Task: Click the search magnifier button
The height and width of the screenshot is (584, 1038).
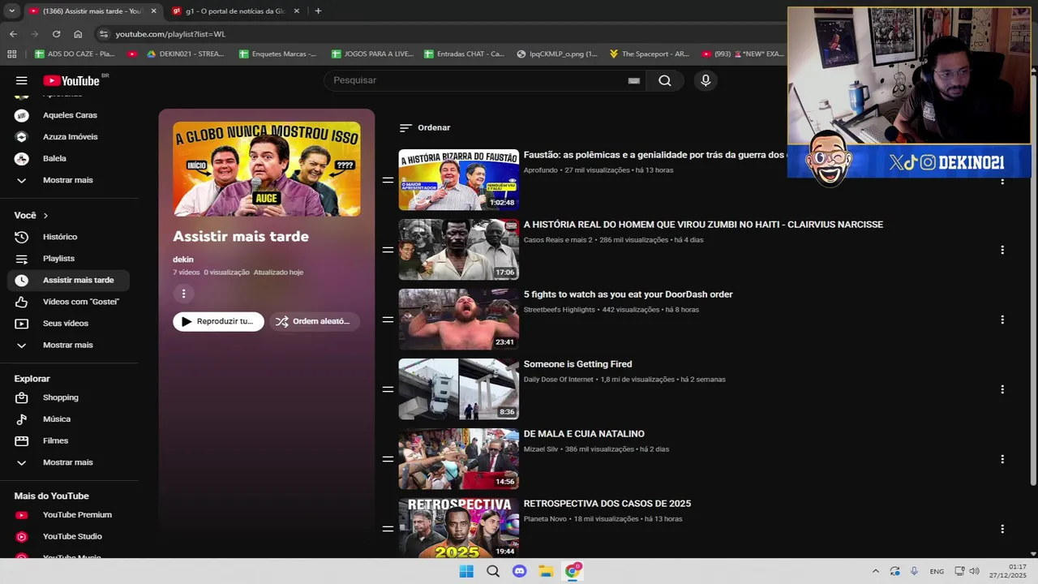Action: (x=665, y=80)
